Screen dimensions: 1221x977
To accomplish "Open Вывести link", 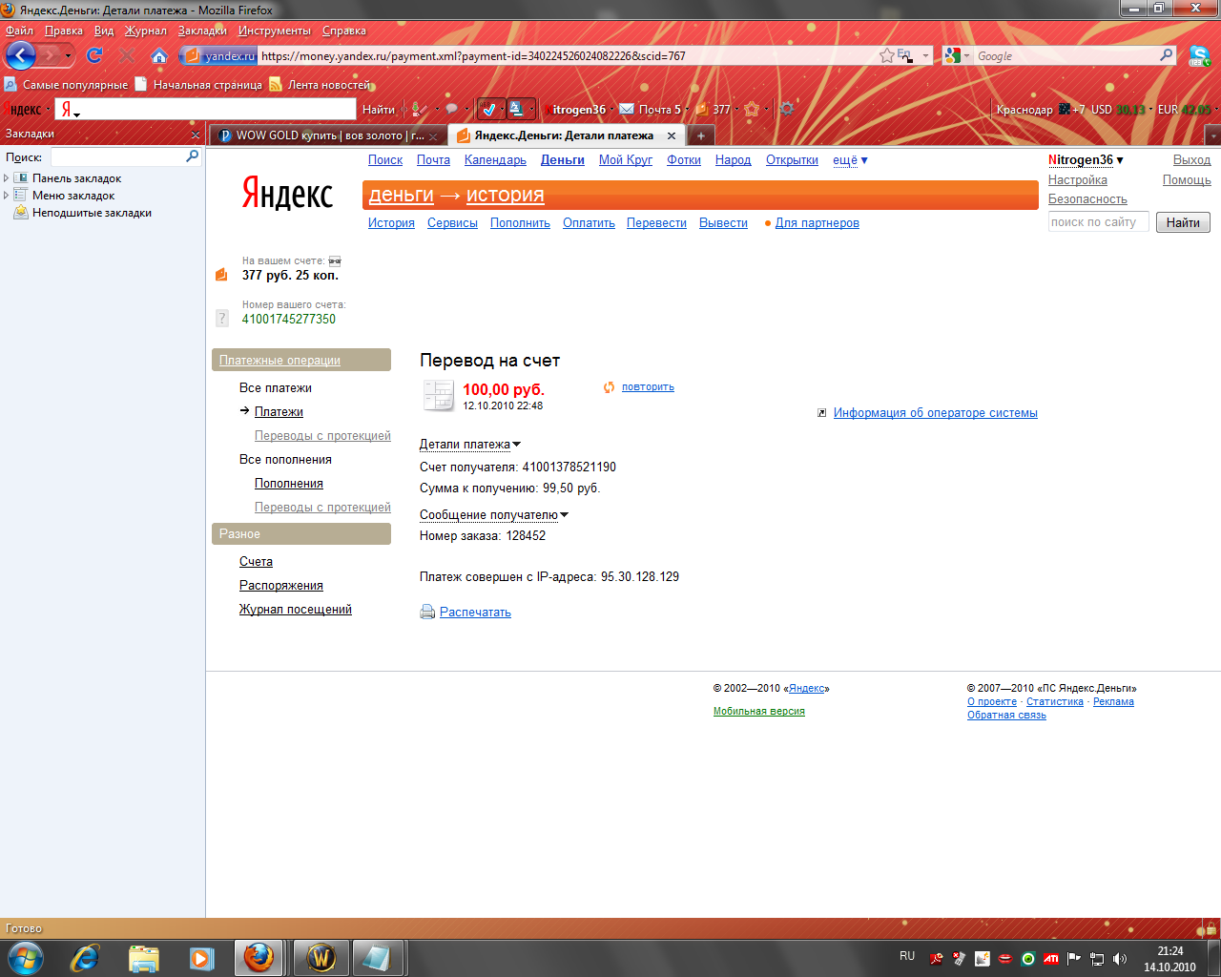I will (x=723, y=222).
